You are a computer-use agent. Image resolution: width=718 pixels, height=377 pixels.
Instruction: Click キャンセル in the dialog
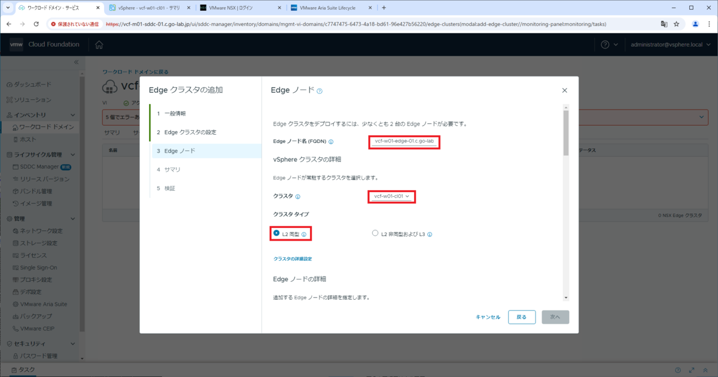[x=488, y=317]
